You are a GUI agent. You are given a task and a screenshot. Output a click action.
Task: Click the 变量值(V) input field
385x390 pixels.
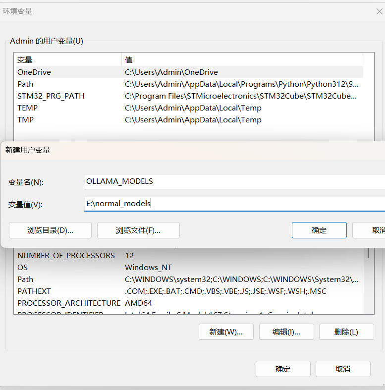tap(234, 204)
